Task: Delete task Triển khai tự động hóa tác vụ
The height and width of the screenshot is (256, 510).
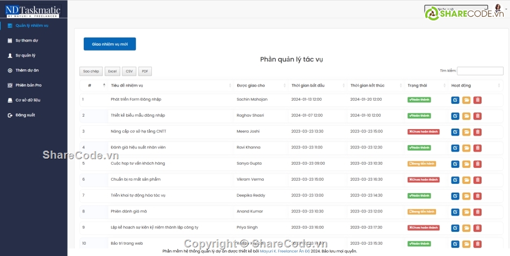Action: click(477, 196)
